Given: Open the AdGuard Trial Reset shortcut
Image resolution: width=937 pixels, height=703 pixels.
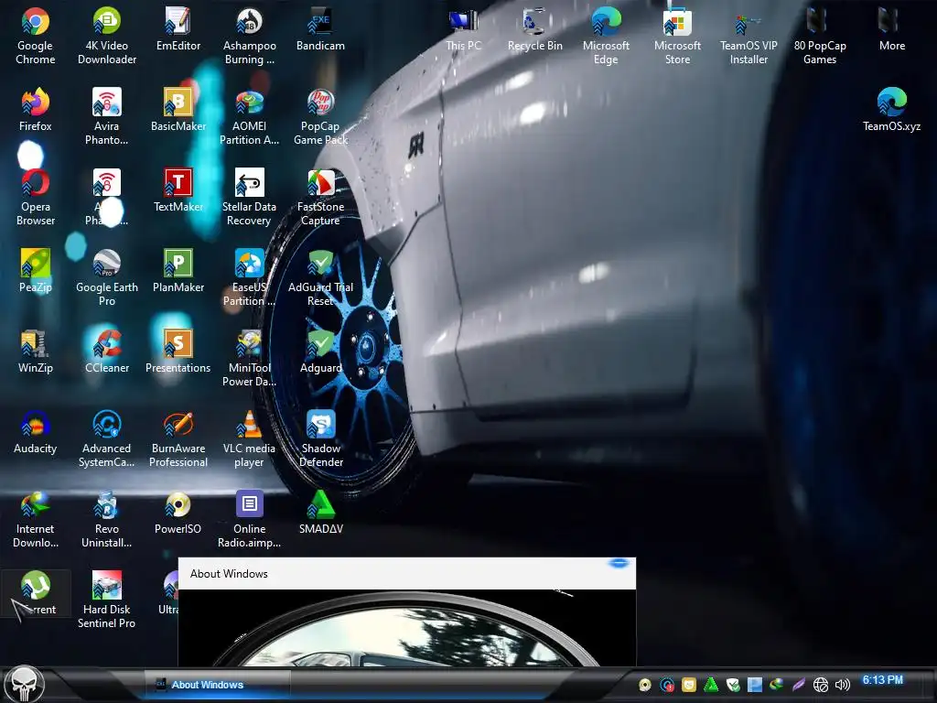Looking at the screenshot, I should click(320, 277).
